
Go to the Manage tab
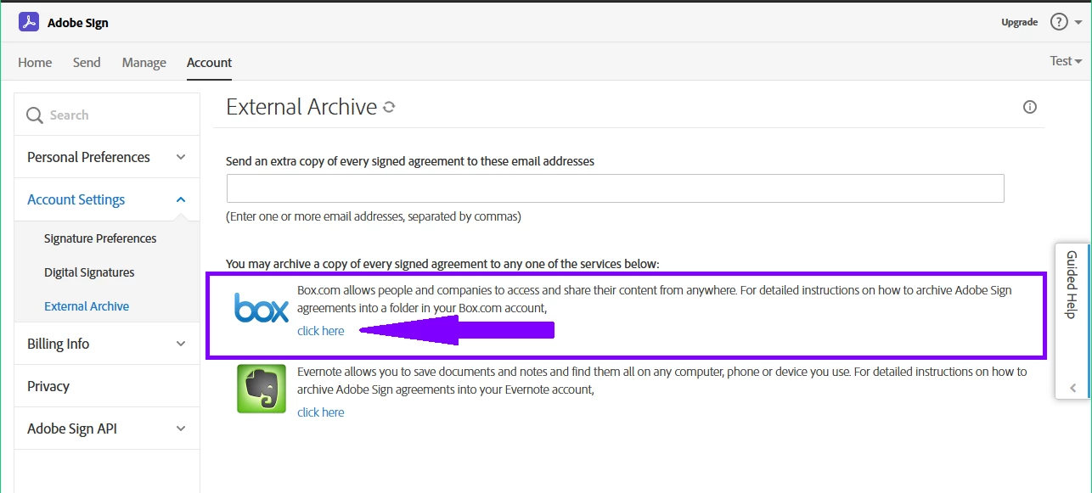point(144,62)
